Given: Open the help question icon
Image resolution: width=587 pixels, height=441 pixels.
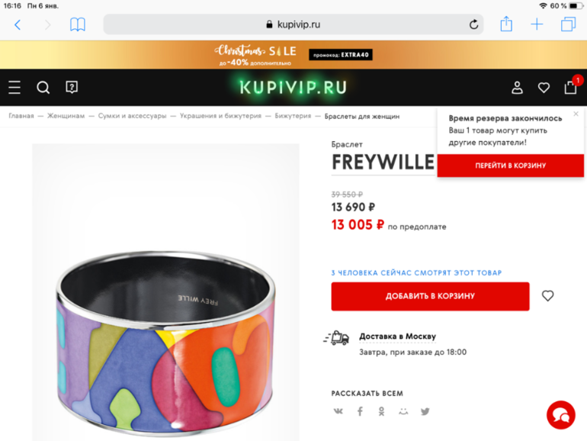Looking at the screenshot, I should coord(72,88).
